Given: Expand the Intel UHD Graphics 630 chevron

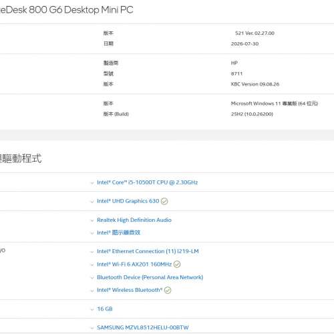Looking at the screenshot, I should [x=92, y=202].
